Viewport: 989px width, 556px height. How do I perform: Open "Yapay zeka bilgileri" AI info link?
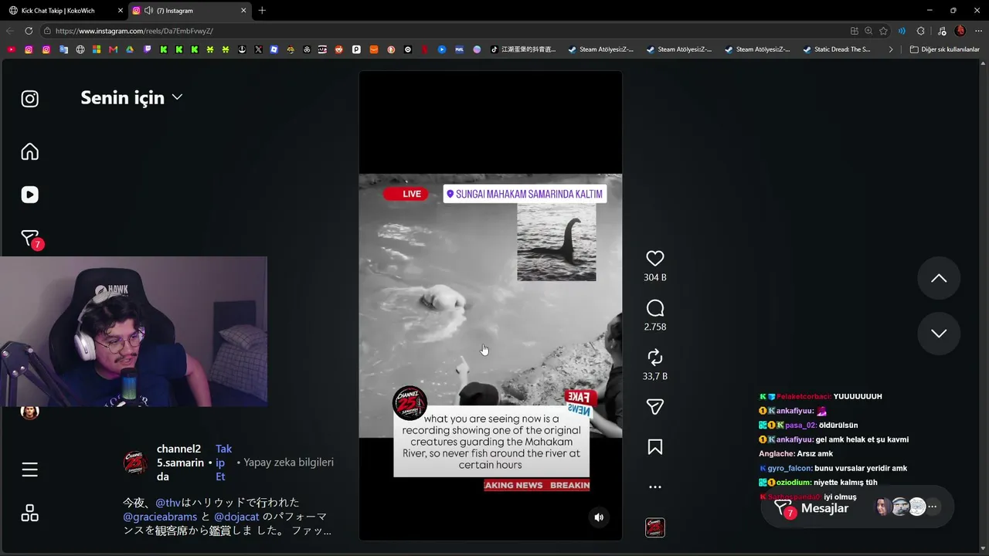(288, 462)
